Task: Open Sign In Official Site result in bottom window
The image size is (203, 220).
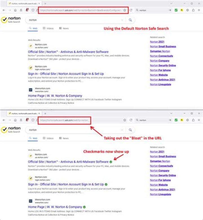Action: pos(66,184)
